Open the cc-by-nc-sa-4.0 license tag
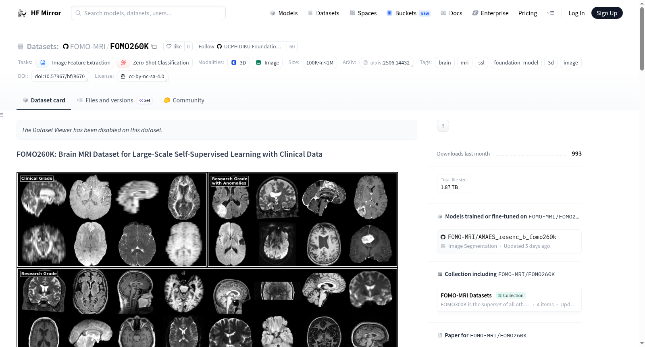The height and width of the screenshot is (347, 645). click(x=143, y=76)
